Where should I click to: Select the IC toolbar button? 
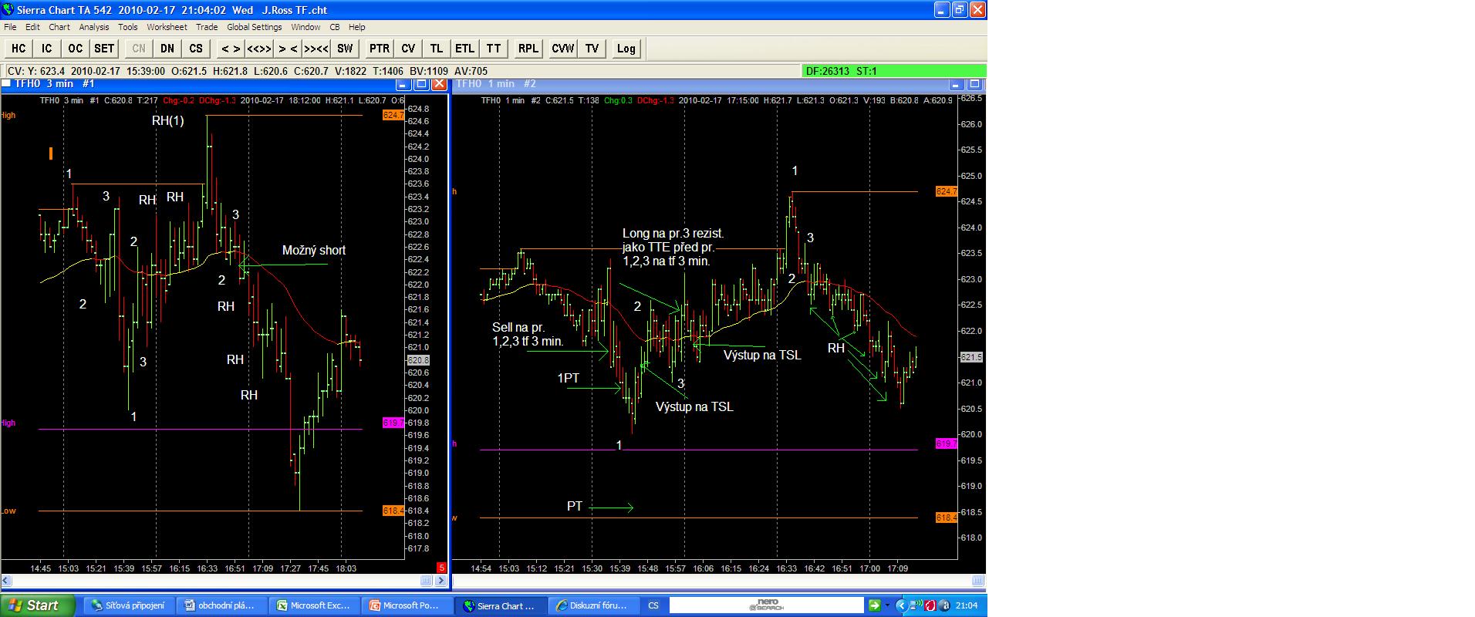46,49
